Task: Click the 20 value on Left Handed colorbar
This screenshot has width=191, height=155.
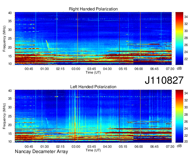Action: click(186, 142)
